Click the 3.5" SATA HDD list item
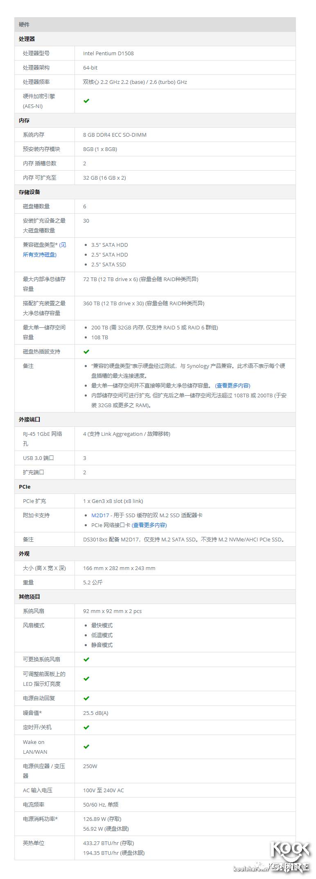 pos(109,245)
